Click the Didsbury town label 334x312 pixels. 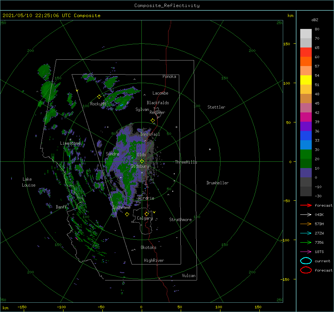pyautogui.click(x=140, y=166)
